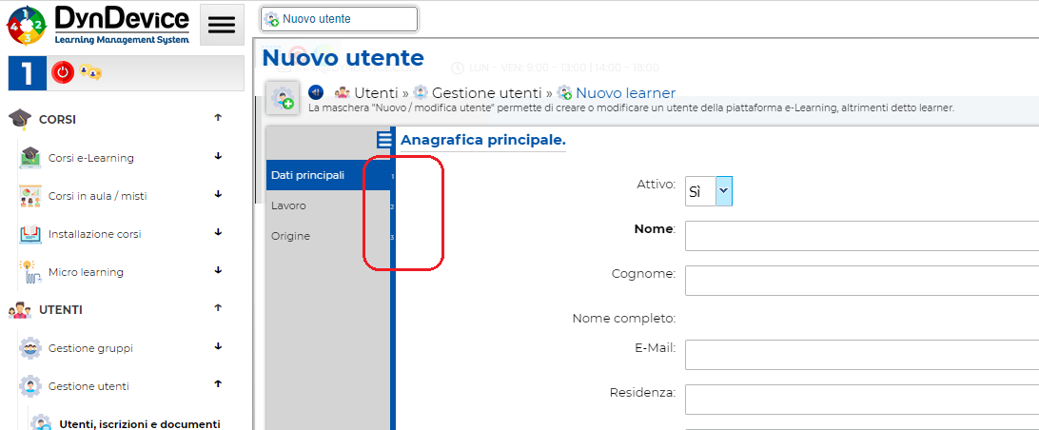The image size is (1039, 430).
Task: Click the Gestione gruppi gear icon
Action: point(30,348)
